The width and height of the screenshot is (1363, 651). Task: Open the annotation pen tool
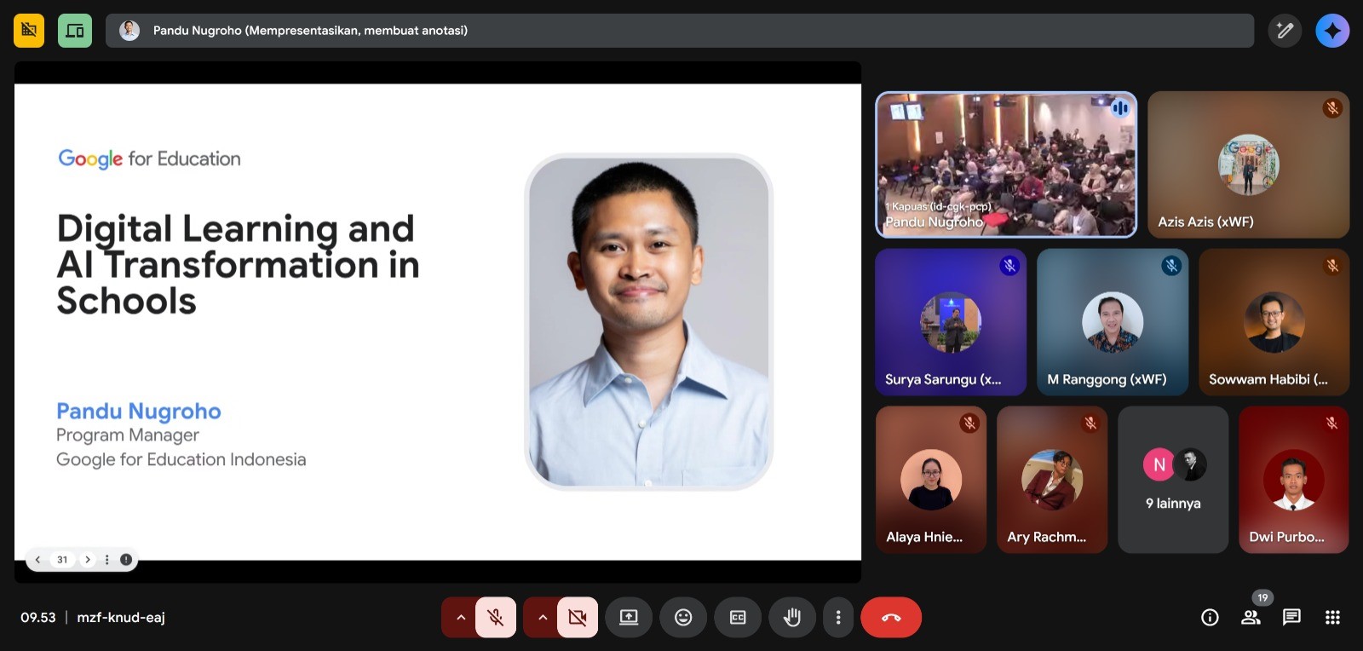1285,31
